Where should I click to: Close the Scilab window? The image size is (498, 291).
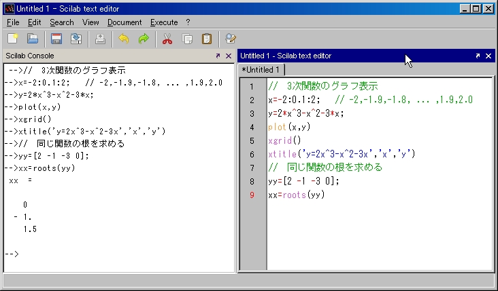point(488,9)
